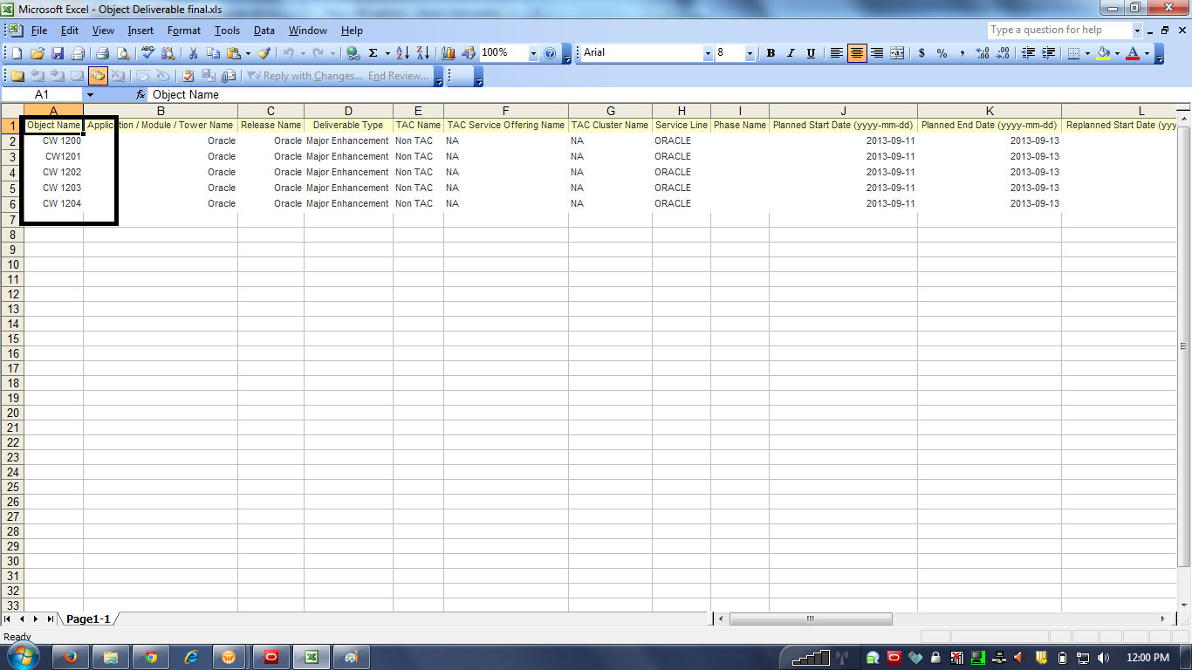Select the Format Painter brush
This screenshot has width=1192, height=670.
(263, 53)
